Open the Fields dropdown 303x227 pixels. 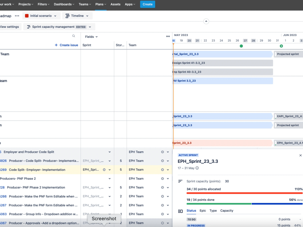point(91,37)
